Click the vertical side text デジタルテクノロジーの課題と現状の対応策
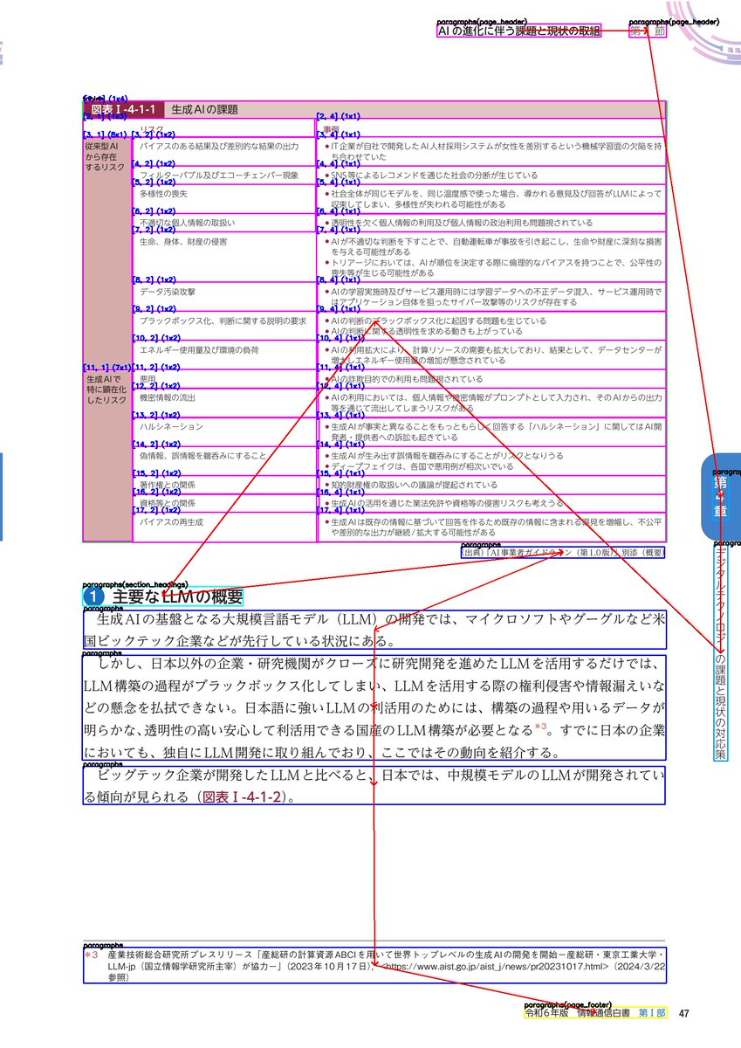This screenshot has height=1048, width=741. pos(720,652)
